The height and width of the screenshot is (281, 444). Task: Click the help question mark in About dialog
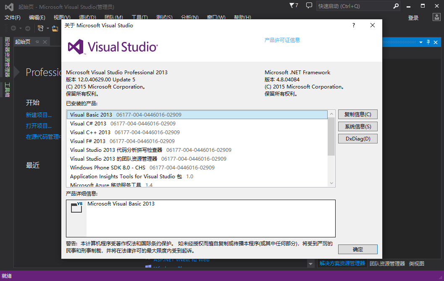353,25
